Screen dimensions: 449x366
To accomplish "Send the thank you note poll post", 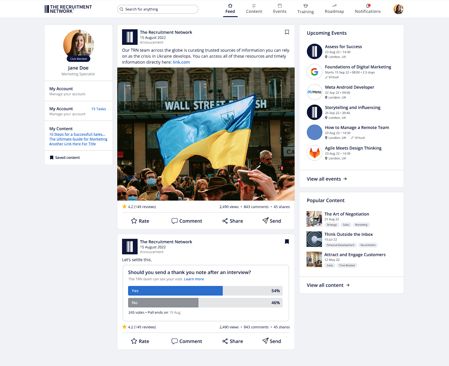I will tap(272, 341).
